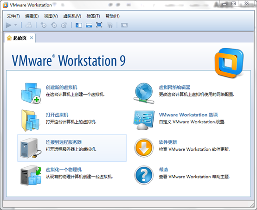Click text 更改这台计算机上虚拟机使用的网络配置.
Screen dimensions: 257x210
[197, 95]
